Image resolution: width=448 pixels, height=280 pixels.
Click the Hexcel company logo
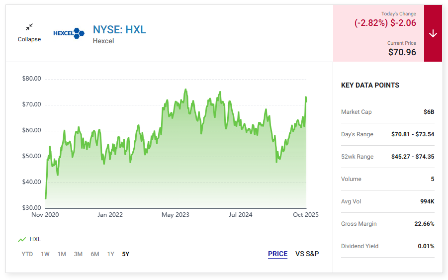(69, 33)
